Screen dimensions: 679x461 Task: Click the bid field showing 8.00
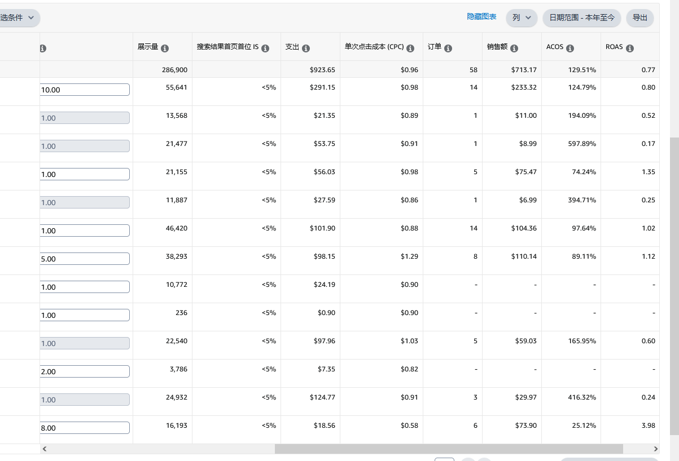click(x=85, y=428)
